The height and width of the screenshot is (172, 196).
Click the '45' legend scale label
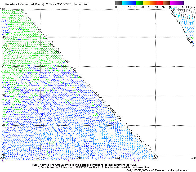(x=177, y=7)
